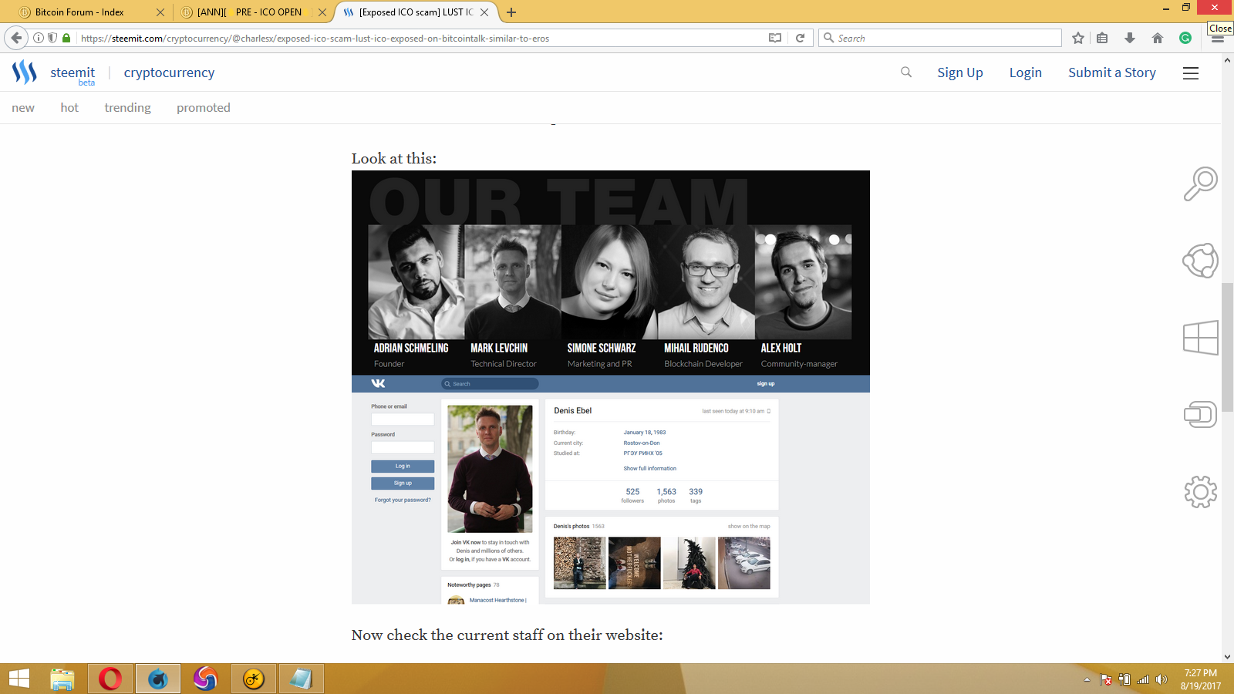This screenshot has width=1234, height=694.
Task: Open the cryptocurrency category link
Action: click(169, 72)
